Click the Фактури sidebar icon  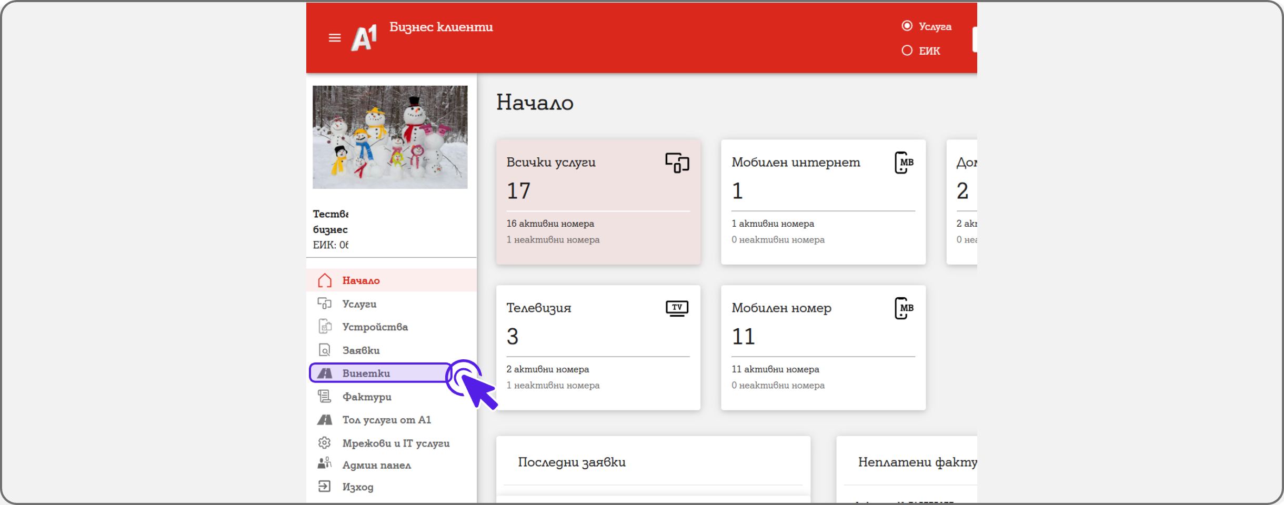pyautogui.click(x=325, y=396)
